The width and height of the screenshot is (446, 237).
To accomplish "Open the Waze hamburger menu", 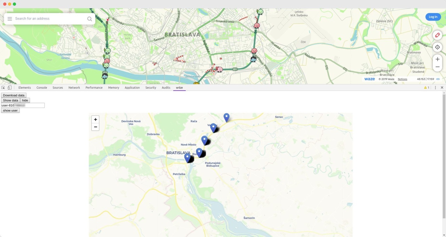I will (10, 19).
